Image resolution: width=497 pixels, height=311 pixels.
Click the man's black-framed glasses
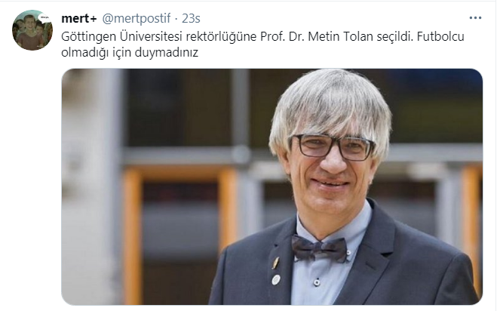333,147
